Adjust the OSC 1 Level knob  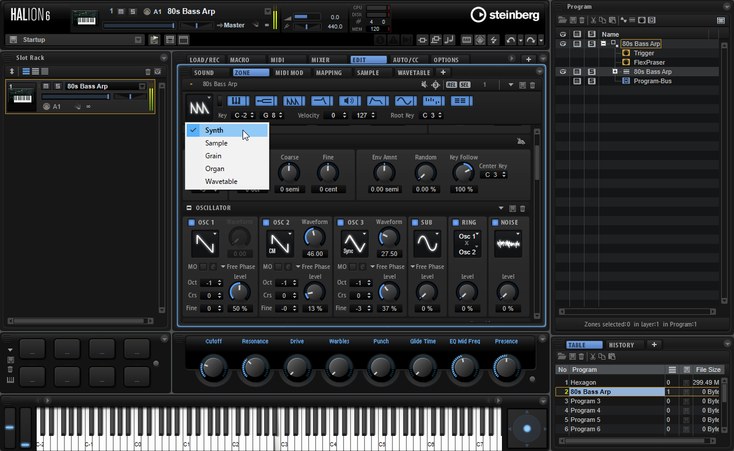coord(240,292)
